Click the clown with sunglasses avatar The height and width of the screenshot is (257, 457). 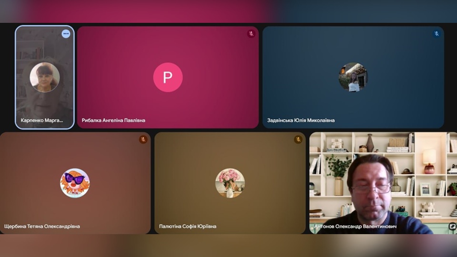[75, 183]
